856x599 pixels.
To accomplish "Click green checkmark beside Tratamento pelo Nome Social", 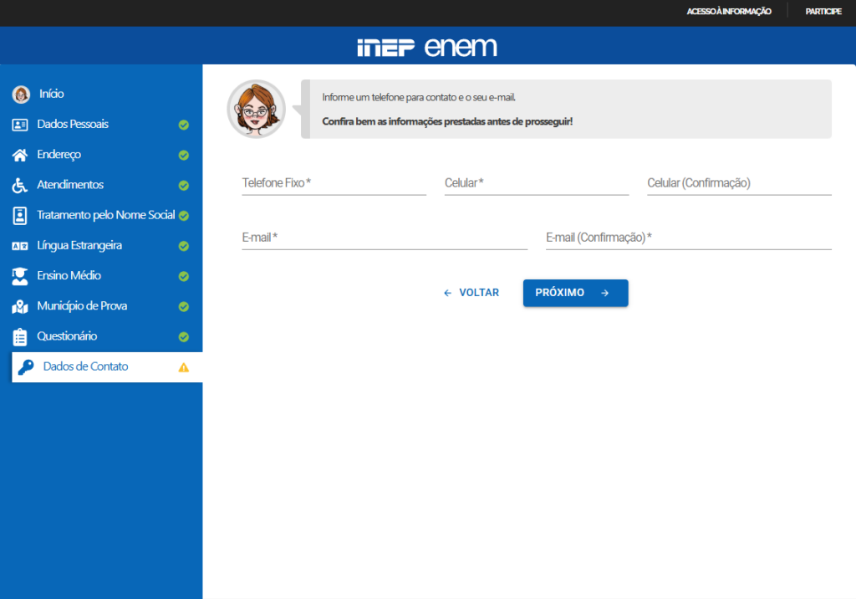I will click(184, 216).
